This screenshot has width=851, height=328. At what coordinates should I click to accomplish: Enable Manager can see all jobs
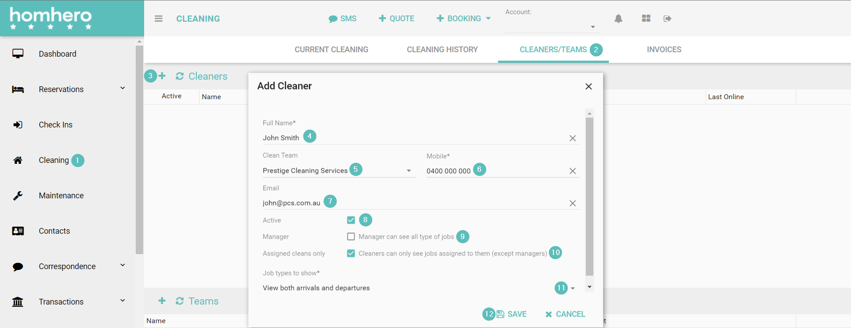pyautogui.click(x=351, y=237)
